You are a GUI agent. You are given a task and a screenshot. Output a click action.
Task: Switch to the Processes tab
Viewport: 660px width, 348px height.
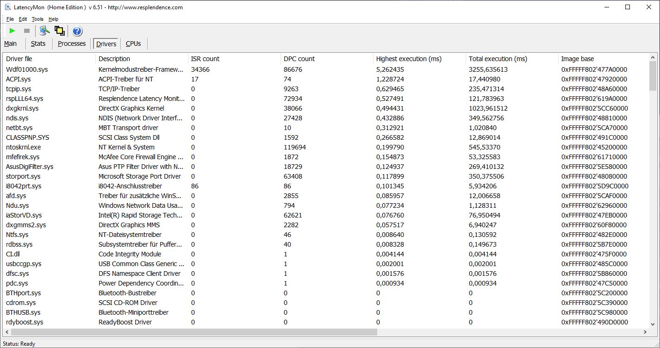pyautogui.click(x=72, y=43)
